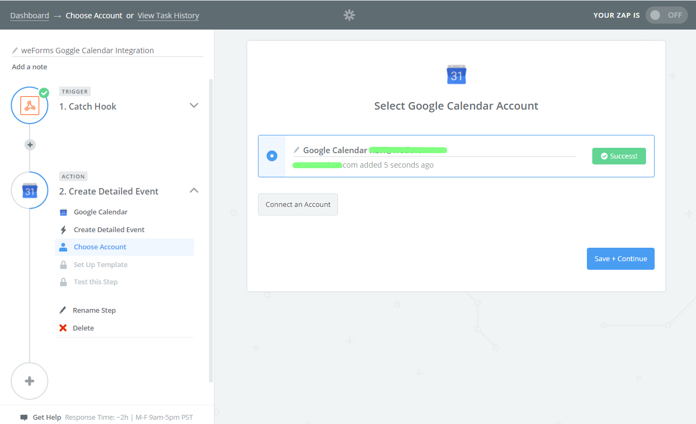Click the lock icon beside Test this Step

click(63, 282)
